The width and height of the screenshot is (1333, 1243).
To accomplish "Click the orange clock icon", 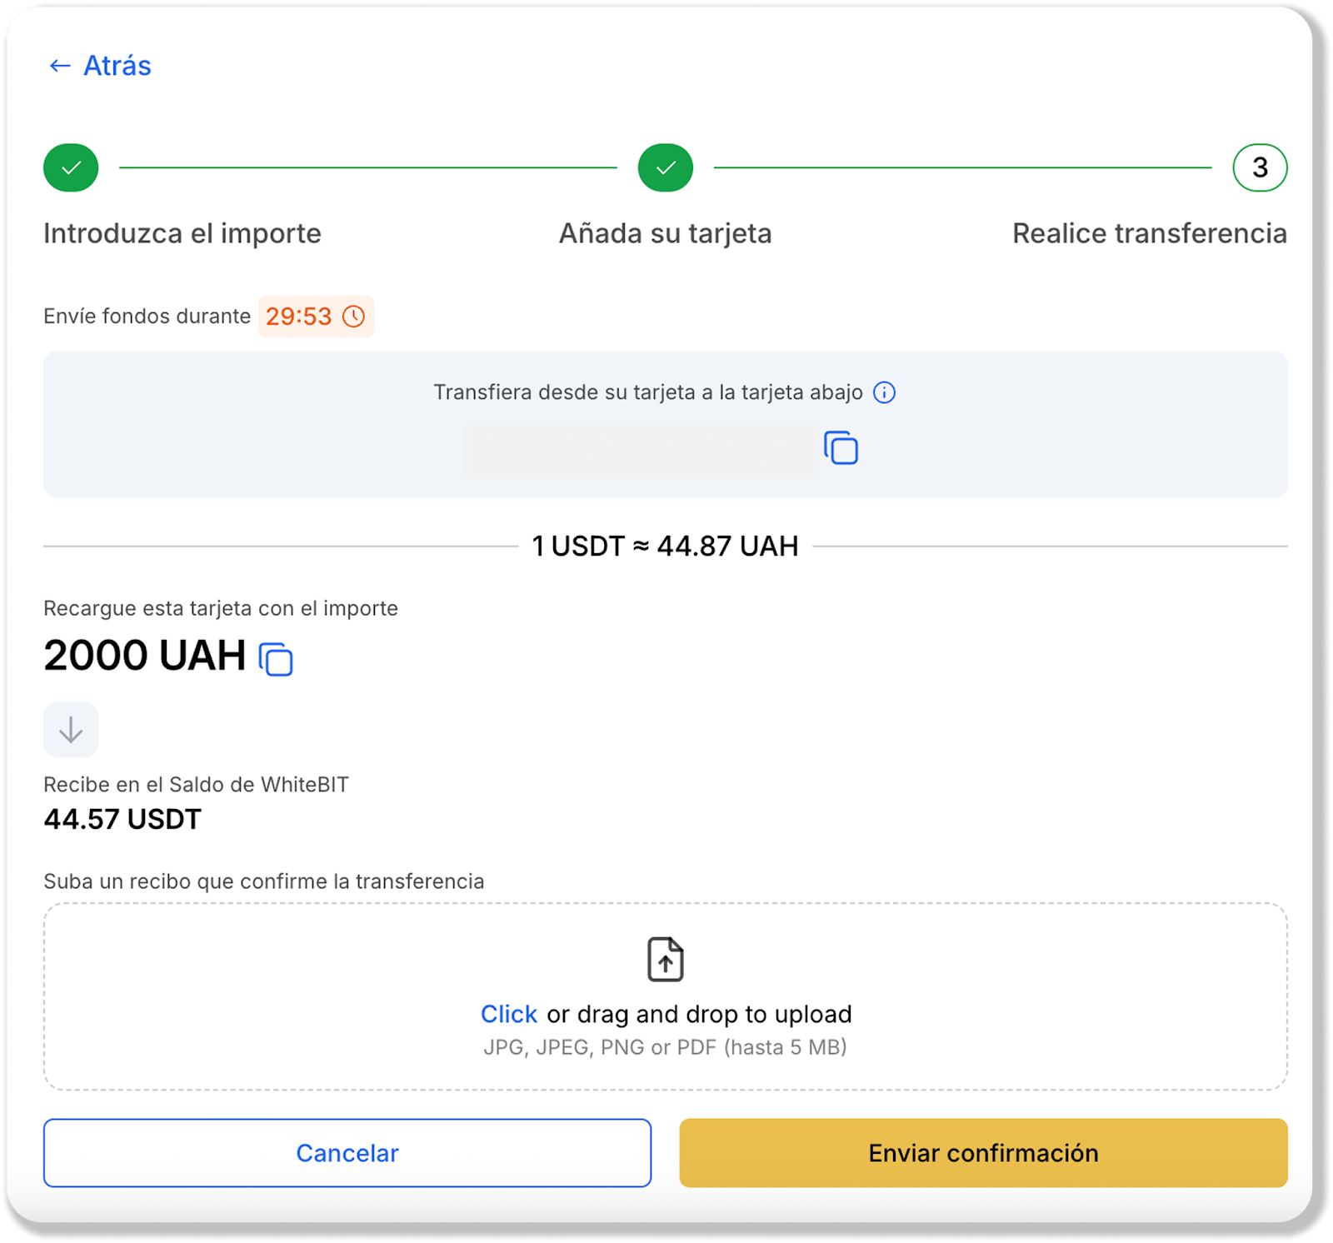I will click(x=354, y=317).
